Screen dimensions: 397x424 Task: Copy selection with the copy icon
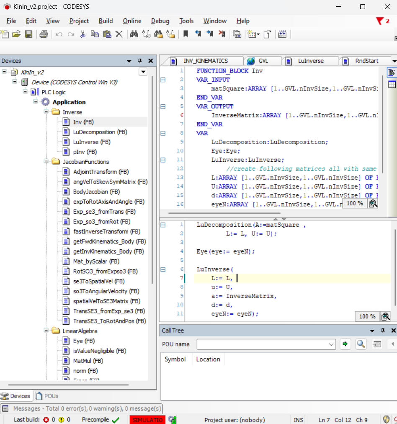(95, 34)
